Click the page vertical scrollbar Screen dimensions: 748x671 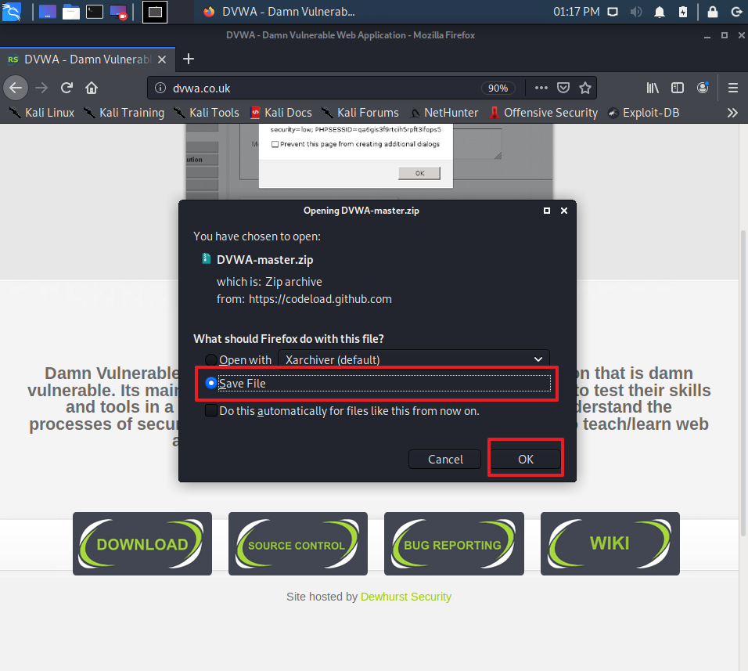[744, 382]
